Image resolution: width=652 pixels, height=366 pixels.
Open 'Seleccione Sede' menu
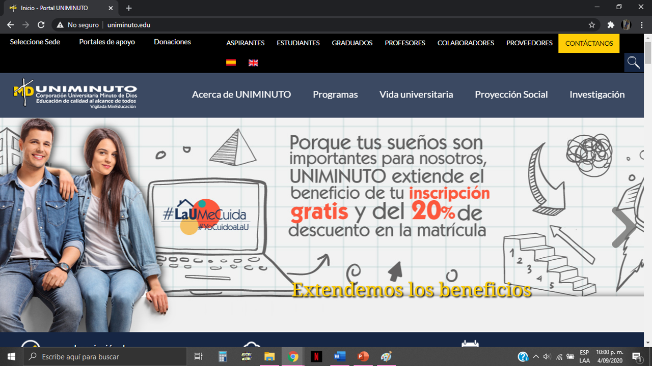[x=35, y=42]
